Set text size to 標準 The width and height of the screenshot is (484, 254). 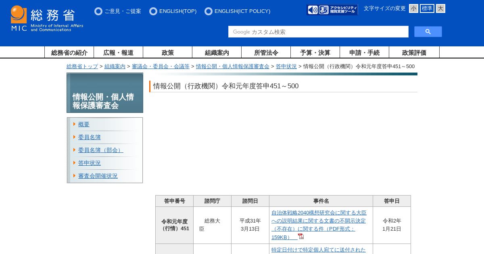click(x=427, y=8)
